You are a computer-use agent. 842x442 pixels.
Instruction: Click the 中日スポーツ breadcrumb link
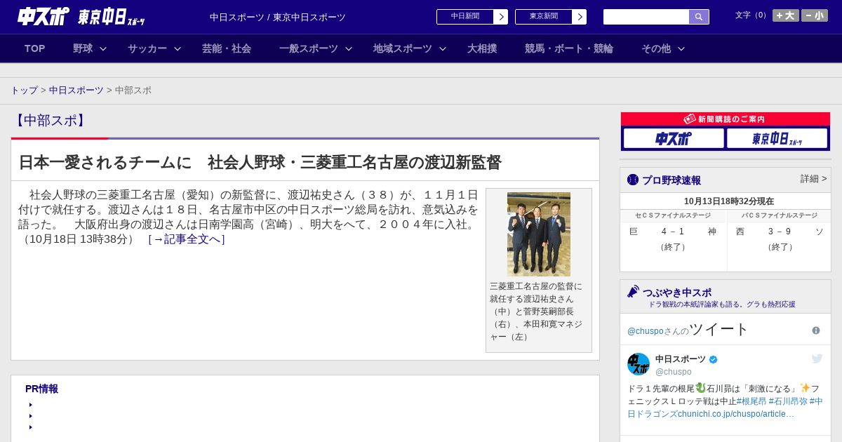[x=76, y=91]
